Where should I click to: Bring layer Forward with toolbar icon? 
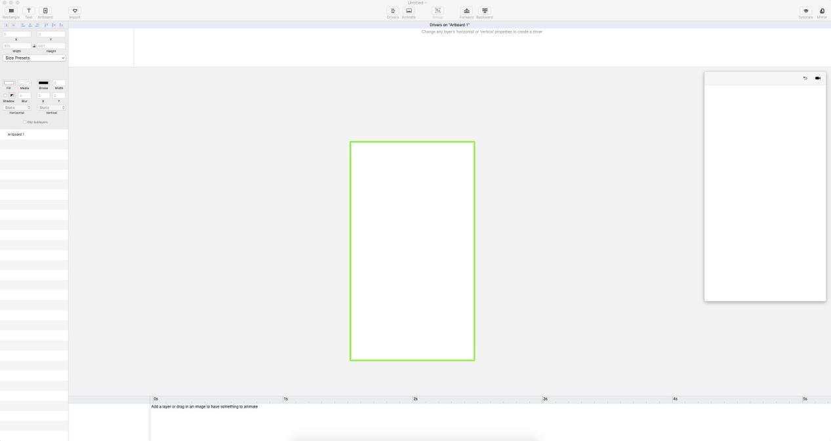pyautogui.click(x=466, y=11)
